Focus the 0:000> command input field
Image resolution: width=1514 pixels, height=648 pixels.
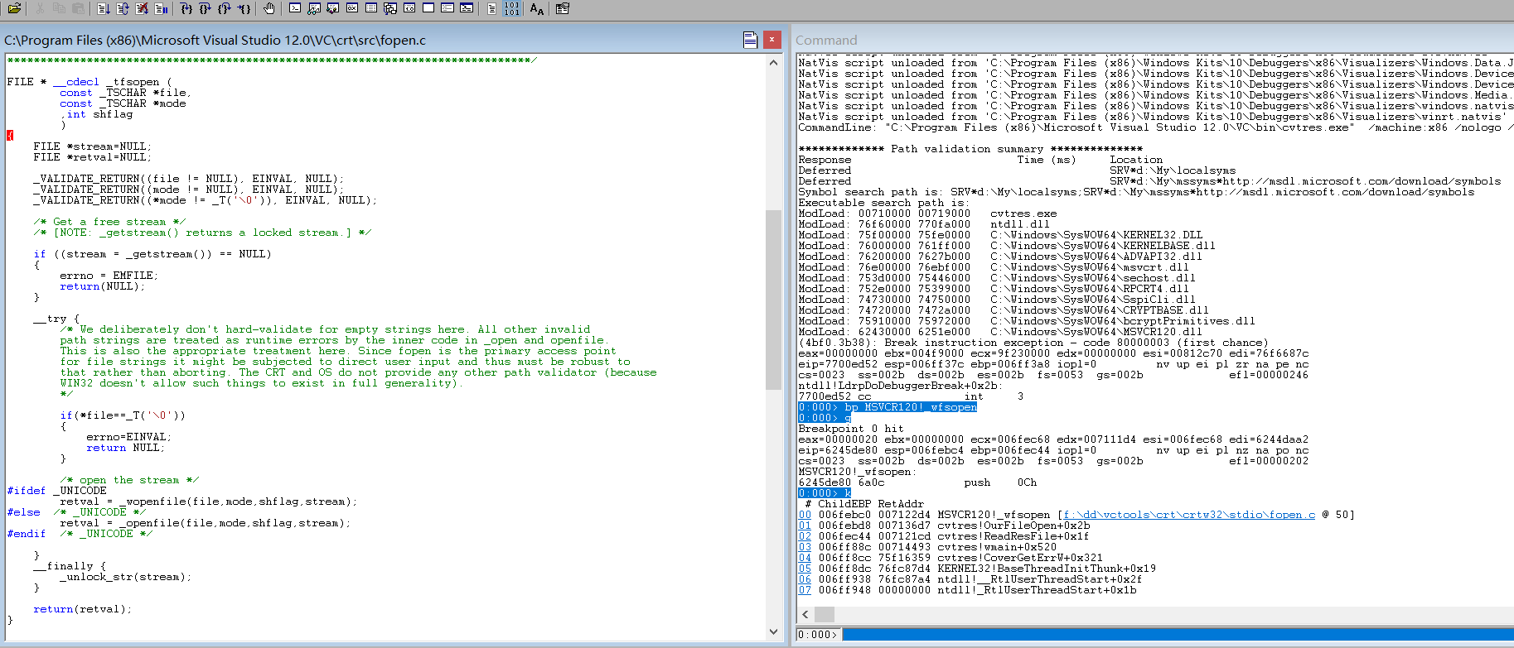click(1177, 635)
